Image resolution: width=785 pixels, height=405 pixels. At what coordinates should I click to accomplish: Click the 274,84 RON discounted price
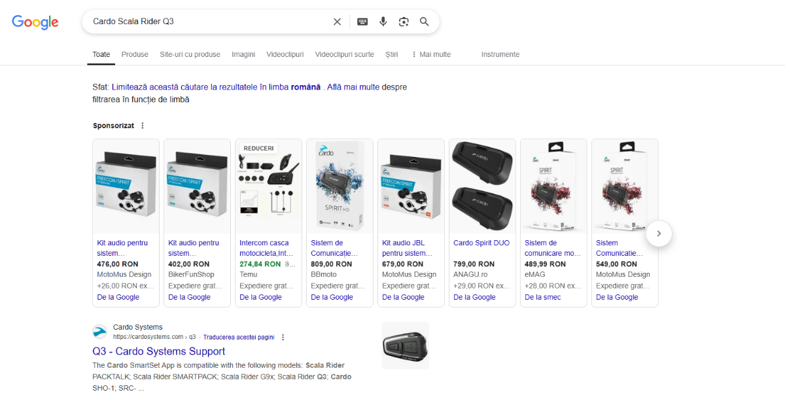pos(260,264)
